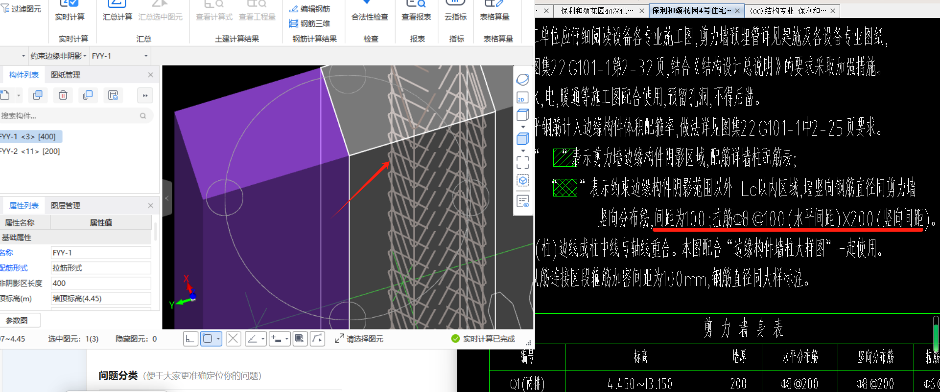The image size is (940, 392).
Task: Switch to the 构件列表 tab
Action: [23, 75]
